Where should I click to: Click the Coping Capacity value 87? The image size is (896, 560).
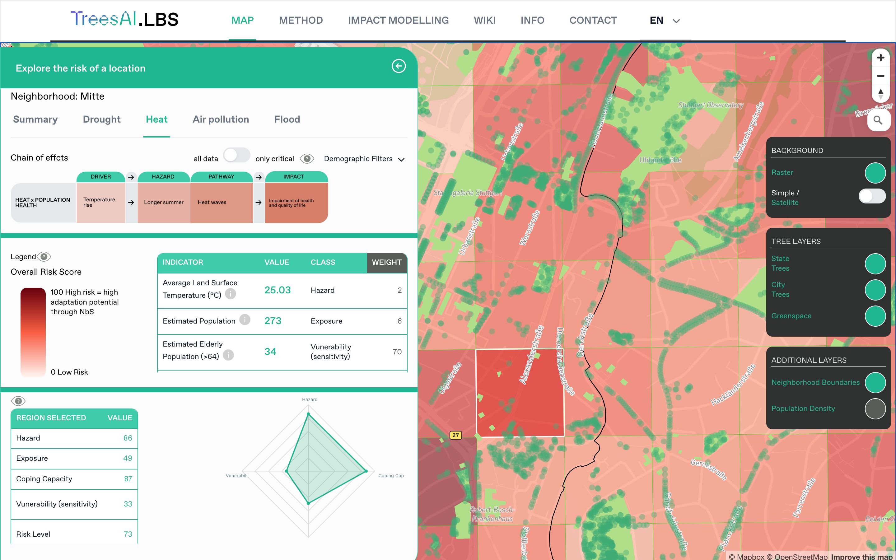[128, 478]
